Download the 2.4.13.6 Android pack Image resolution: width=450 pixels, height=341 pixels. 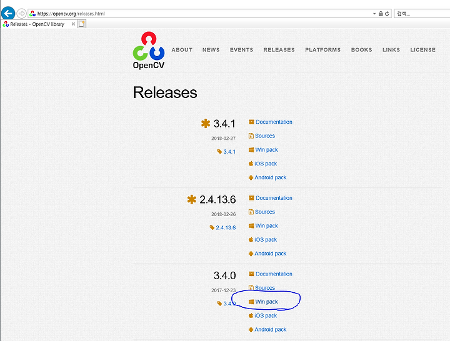click(271, 254)
